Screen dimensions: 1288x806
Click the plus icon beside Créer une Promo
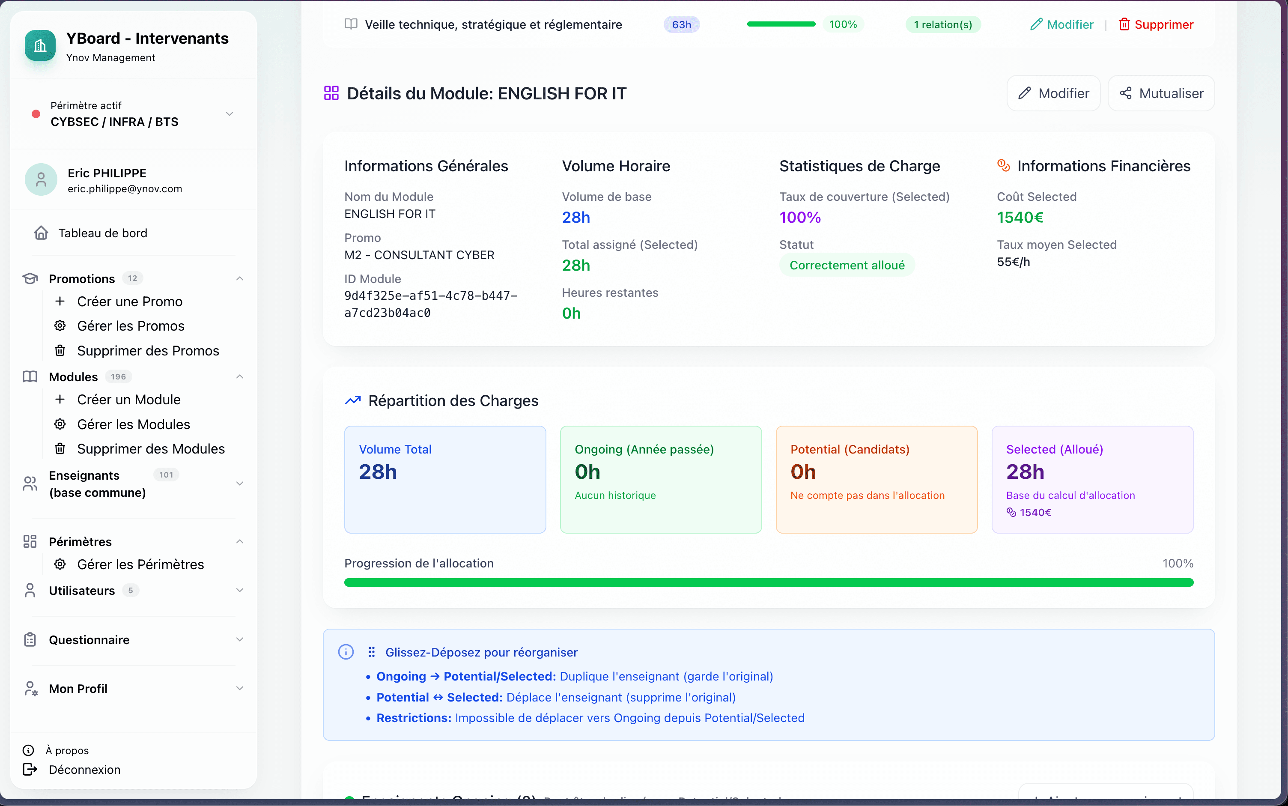point(60,301)
